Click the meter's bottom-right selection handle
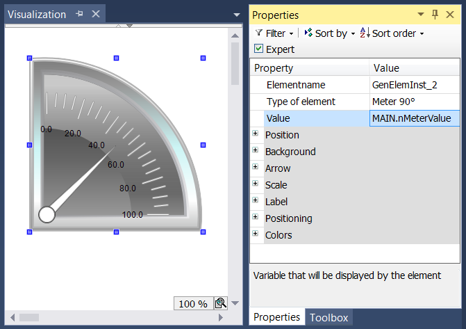466x329 pixels. point(203,232)
